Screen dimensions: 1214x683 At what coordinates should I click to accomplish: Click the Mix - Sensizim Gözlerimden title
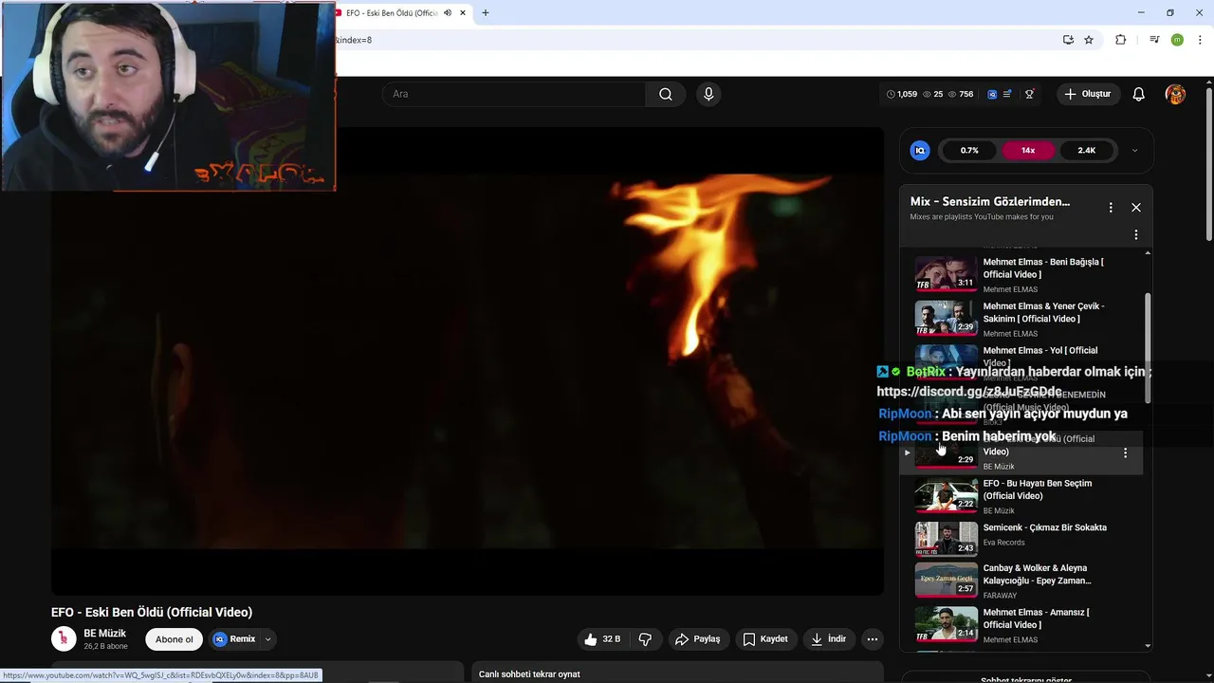pos(990,201)
